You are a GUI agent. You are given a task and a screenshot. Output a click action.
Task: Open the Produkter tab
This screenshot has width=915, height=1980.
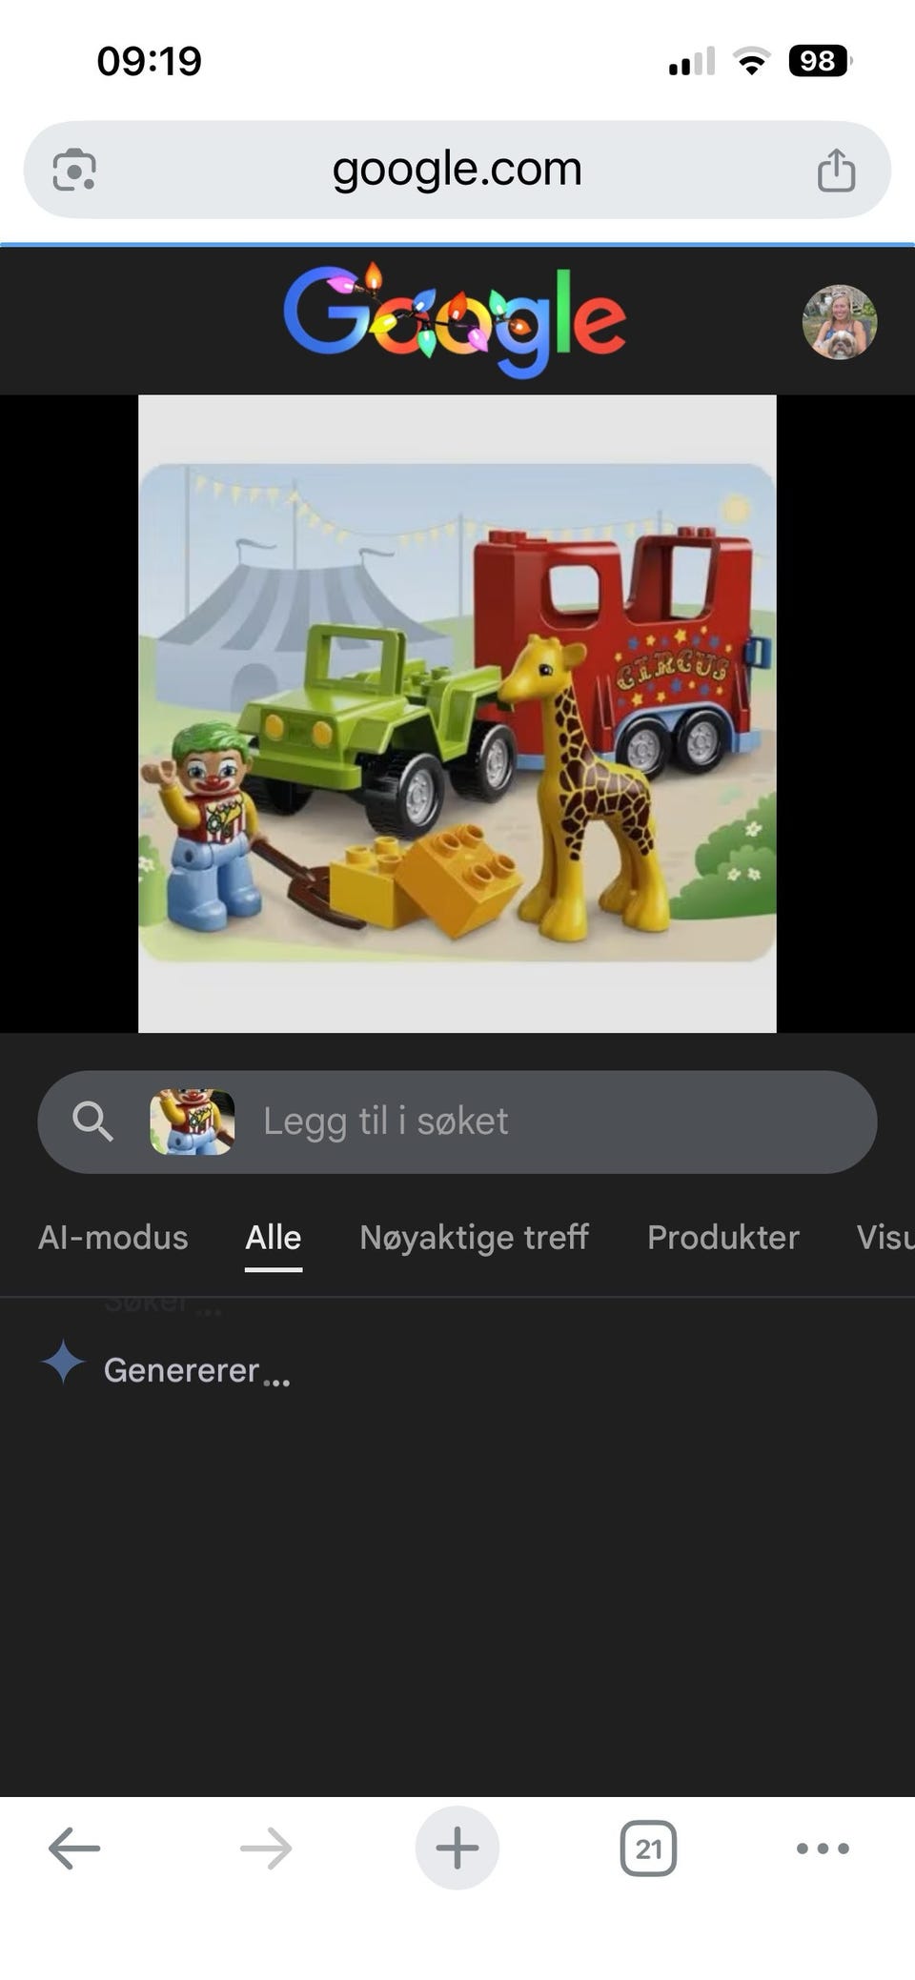723,1237
